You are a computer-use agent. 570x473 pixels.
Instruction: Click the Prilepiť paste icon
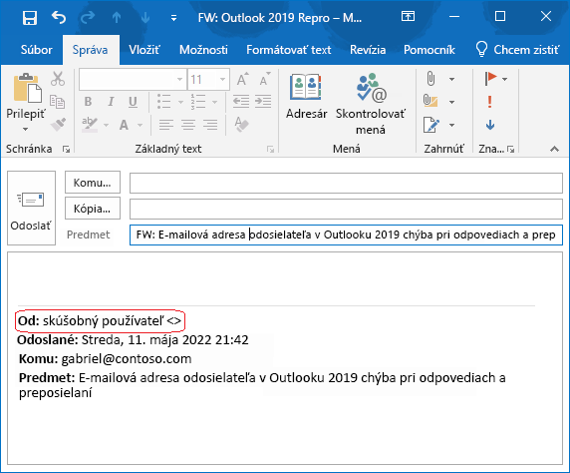(x=27, y=88)
